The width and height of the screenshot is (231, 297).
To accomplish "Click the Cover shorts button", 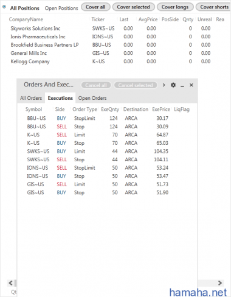I will point(213,7).
